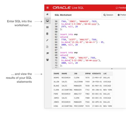This screenshot has width=126, height=115.
Task: Select the SQL Worksheet monitor icon
Action: coord(48,21)
